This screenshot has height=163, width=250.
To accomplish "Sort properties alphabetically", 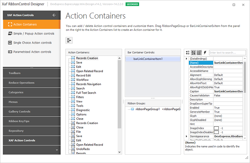I will pyautogui.click(x=194, y=52).
